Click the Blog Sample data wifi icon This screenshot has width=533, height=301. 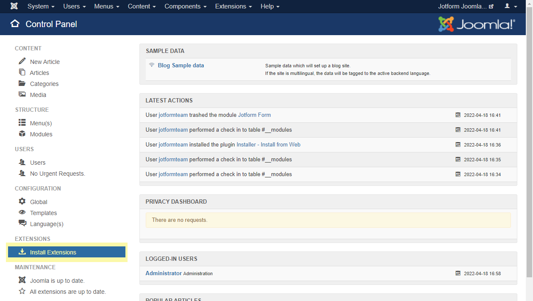pos(152,65)
